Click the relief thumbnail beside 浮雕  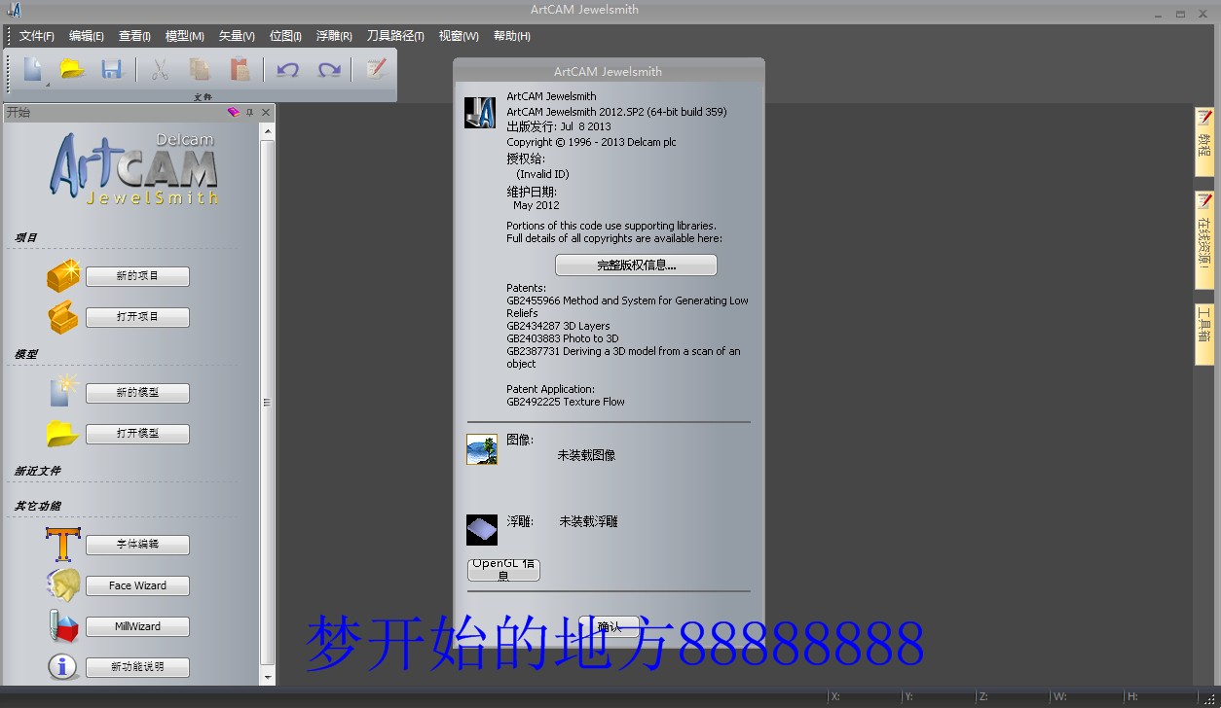tap(482, 529)
